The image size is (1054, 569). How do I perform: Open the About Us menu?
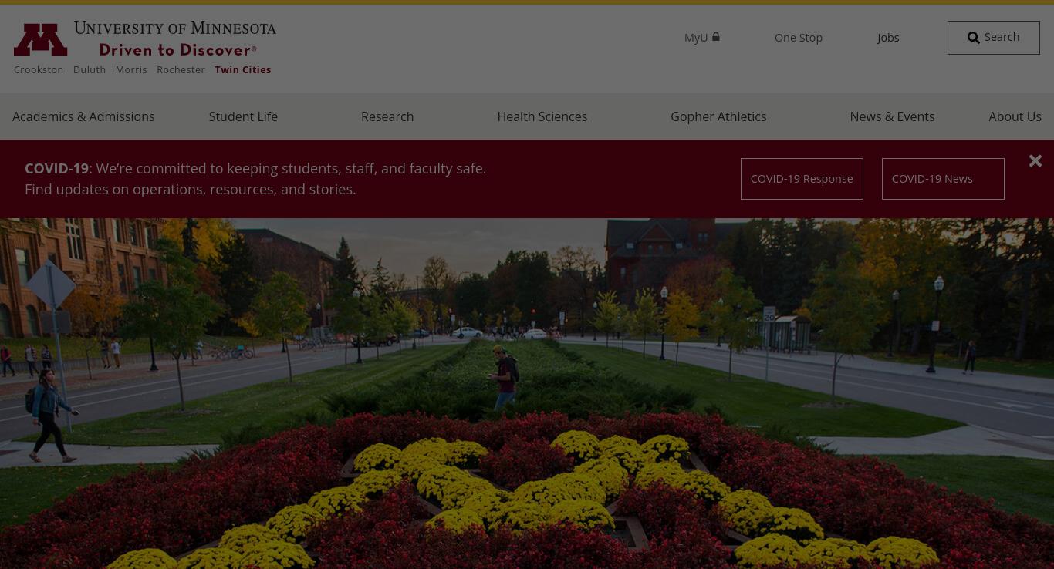click(x=1015, y=116)
